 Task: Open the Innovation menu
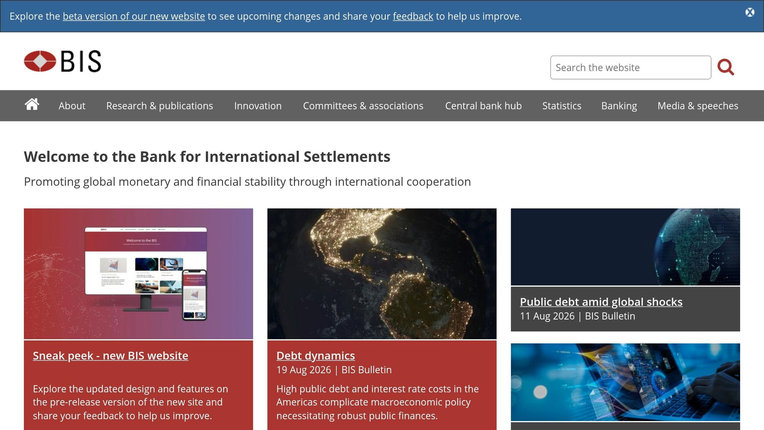tap(258, 106)
